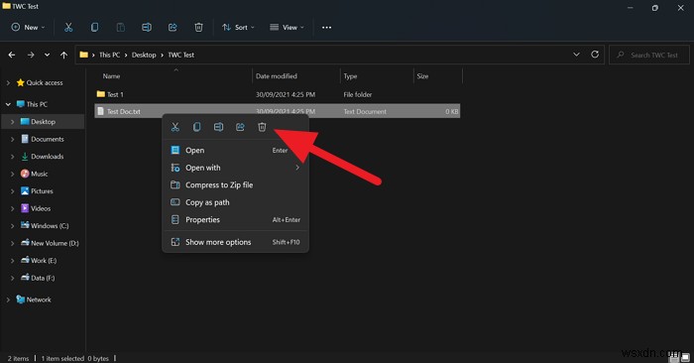The image size is (694, 363).
Task: Open the View dropdown
Action: (x=287, y=28)
